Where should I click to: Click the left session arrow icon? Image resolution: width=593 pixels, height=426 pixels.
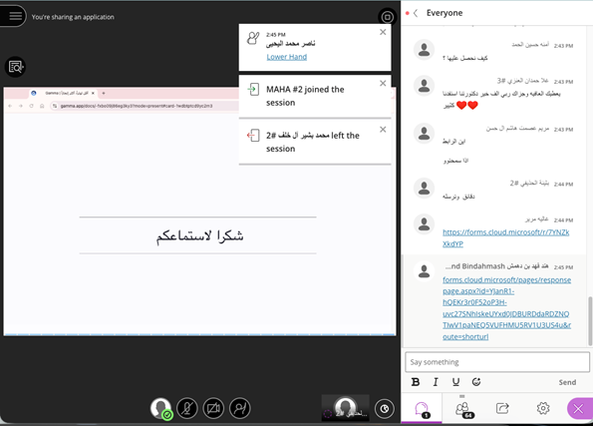tap(253, 136)
